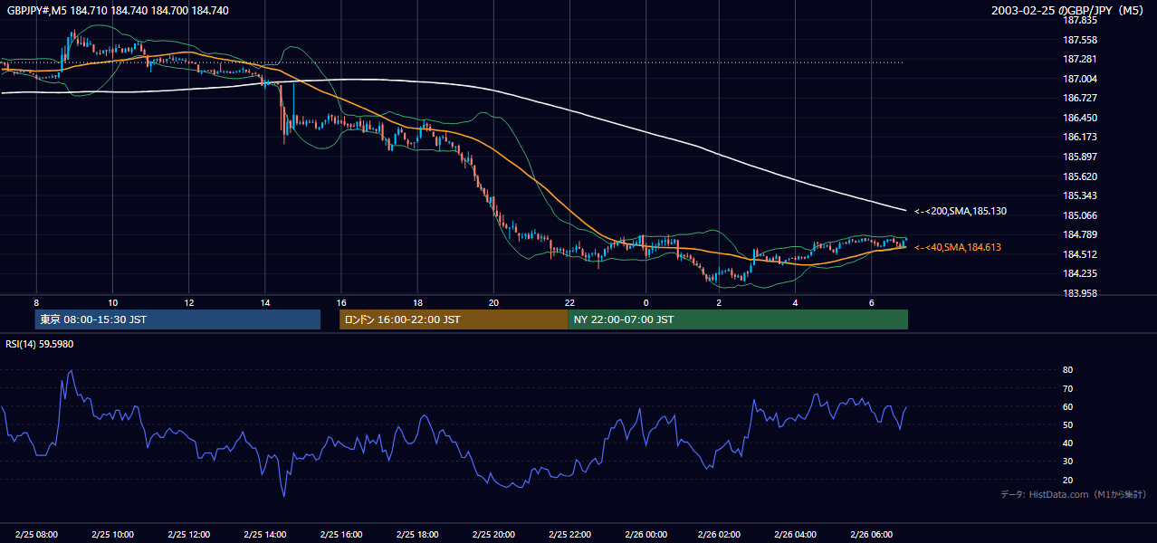Click the 200 SMA 185.130 label
This screenshot has height=543, width=1157.
click(x=961, y=211)
